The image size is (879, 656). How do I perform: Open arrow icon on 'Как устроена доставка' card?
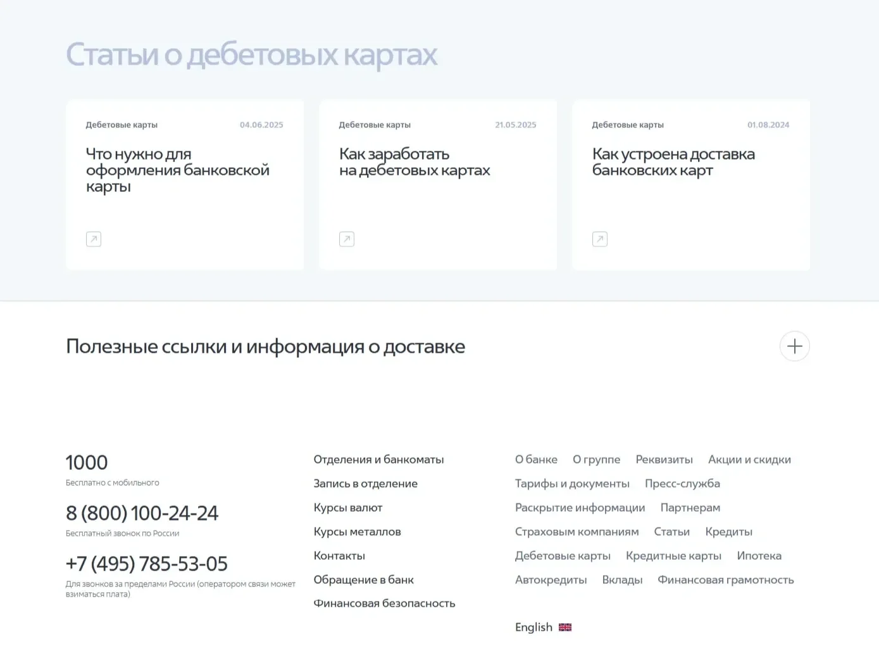point(600,239)
